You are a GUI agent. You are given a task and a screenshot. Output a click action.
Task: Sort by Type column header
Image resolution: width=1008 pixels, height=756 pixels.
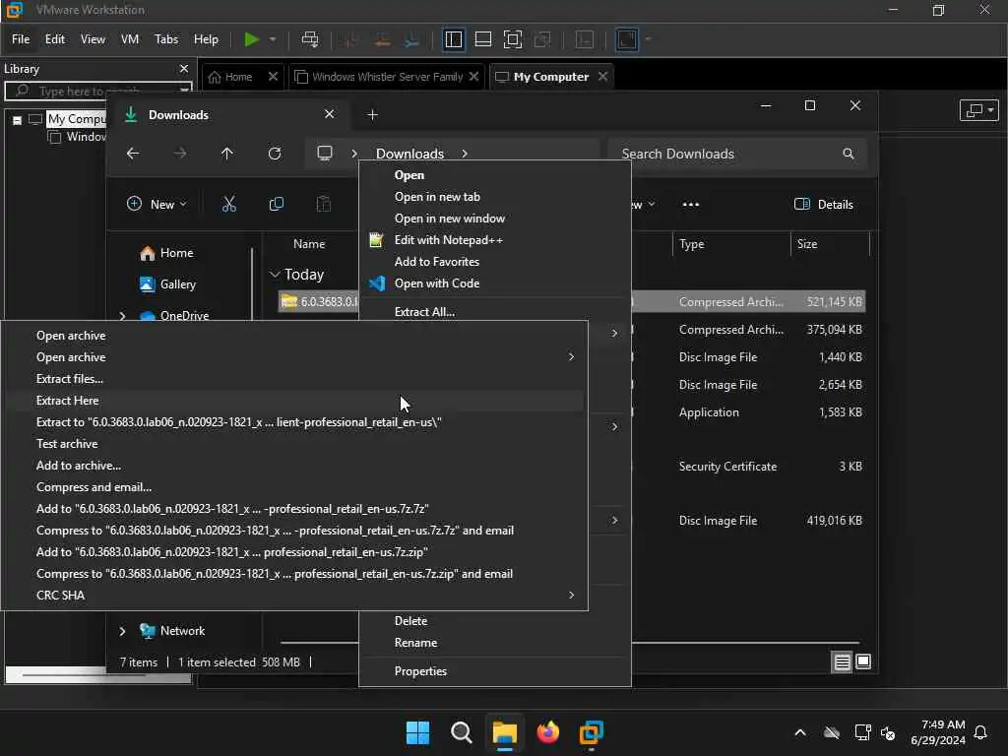[x=731, y=244]
